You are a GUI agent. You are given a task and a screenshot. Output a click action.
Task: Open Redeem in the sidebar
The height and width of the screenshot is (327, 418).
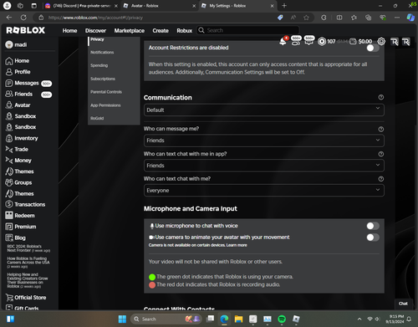click(20, 216)
